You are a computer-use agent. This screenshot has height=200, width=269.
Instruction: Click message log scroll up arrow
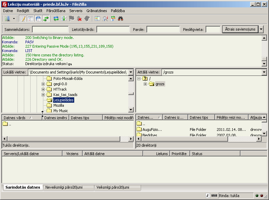tap(264, 38)
